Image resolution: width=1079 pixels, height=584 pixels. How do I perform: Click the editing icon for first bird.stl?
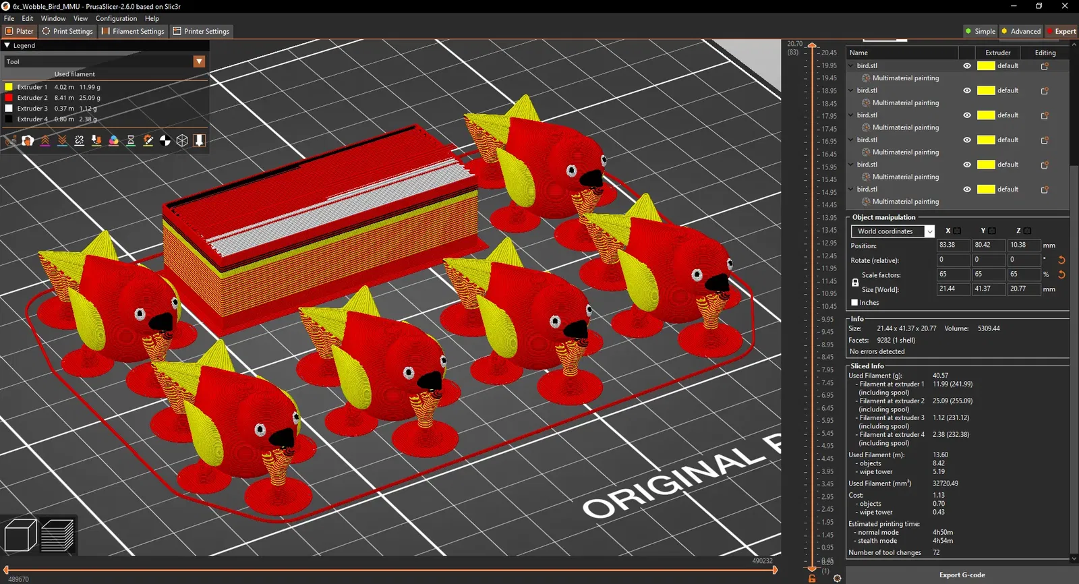(1045, 66)
